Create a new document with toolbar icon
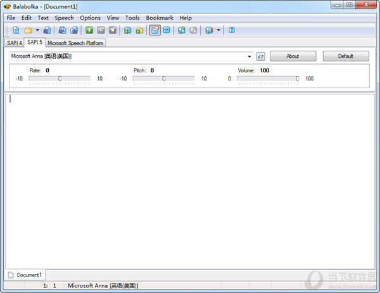This screenshot has height=293, width=380. (16, 30)
